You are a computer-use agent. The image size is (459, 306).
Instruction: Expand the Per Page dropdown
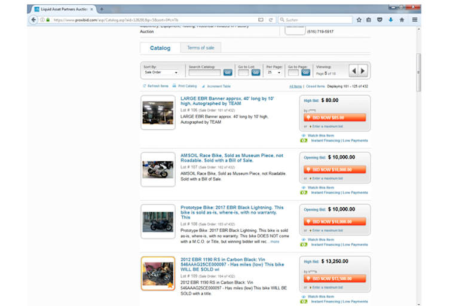(x=274, y=72)
